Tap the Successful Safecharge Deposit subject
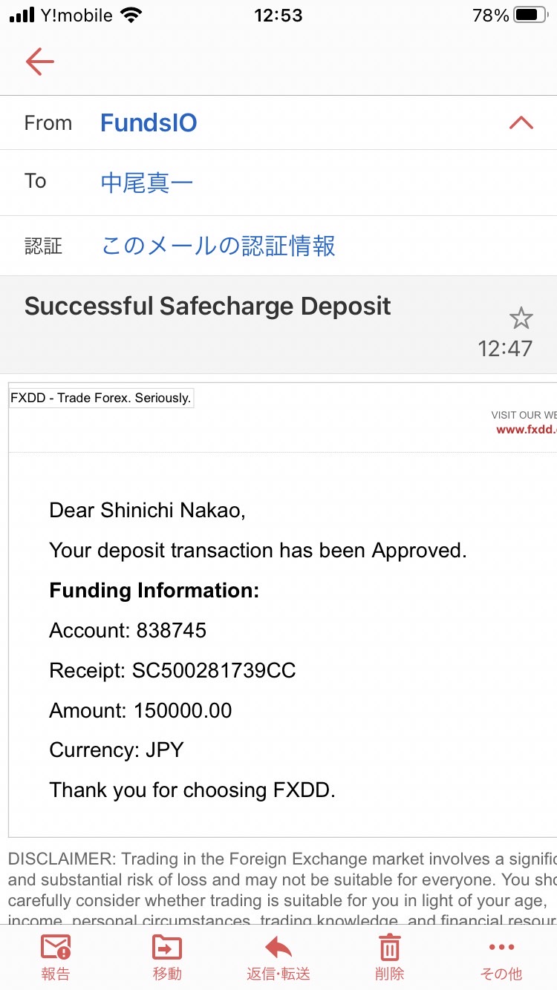The height and width of the screenshot is (990, 557). pos(208,306)
